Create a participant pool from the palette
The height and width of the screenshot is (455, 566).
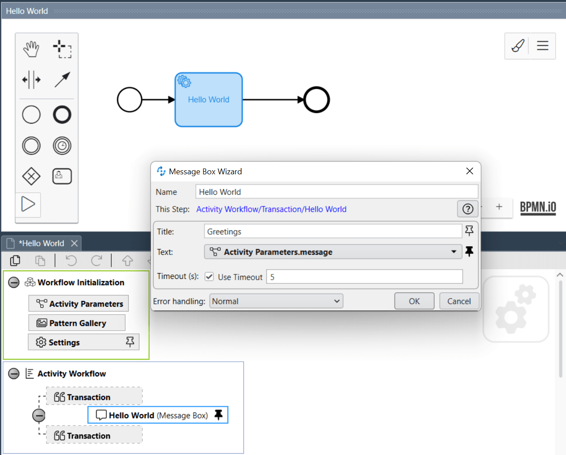(62, 176)
